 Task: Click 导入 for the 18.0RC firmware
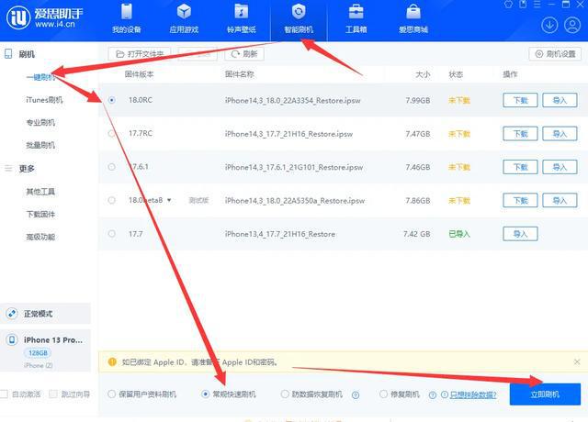click(560, 100)
